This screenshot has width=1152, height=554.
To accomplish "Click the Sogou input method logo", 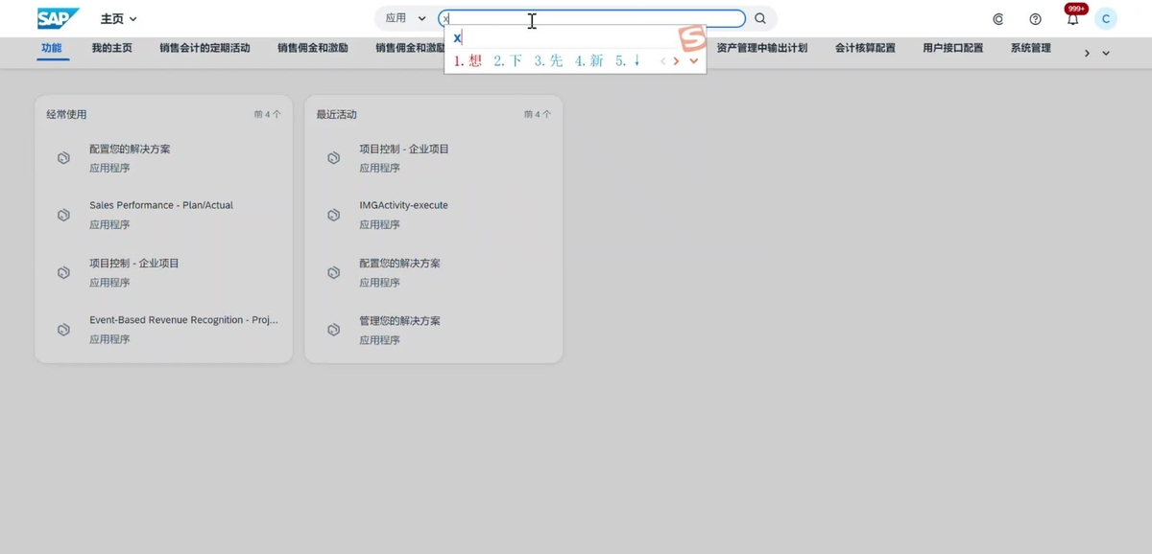I will [x=692, y=39].
